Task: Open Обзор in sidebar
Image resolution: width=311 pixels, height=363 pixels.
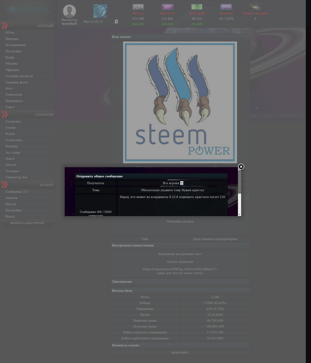Action: (x=10, y=33)
